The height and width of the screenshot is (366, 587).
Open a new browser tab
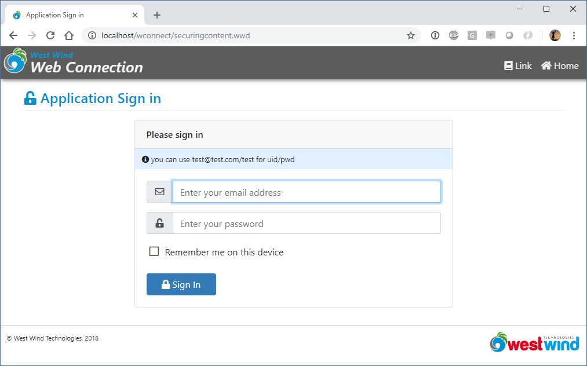coord(157,15)
